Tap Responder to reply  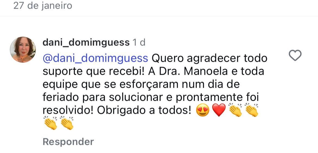(68, 142)
